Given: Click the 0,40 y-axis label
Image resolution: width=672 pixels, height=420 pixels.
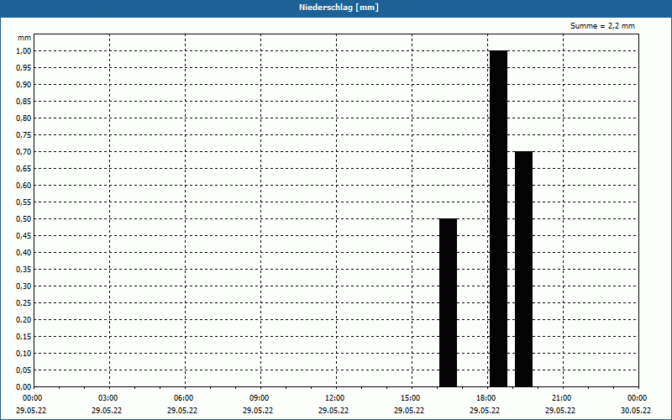Looking at the screenshot, I should [24, 253].
